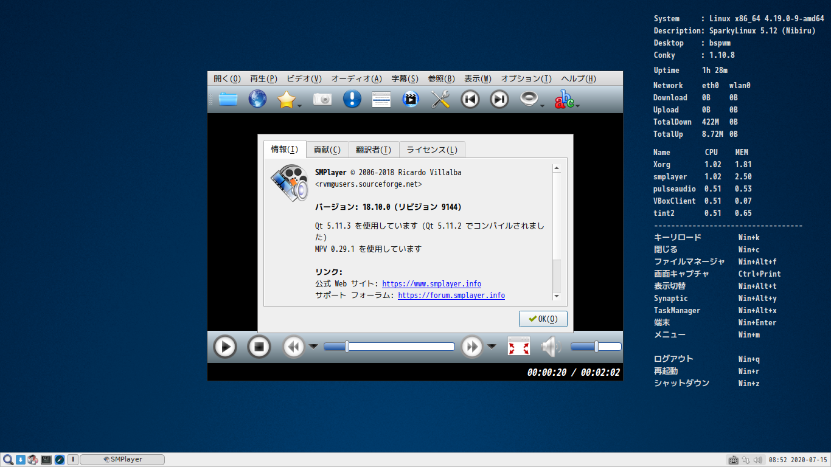Click the scroll-up arrow in the about dialog

556,168
